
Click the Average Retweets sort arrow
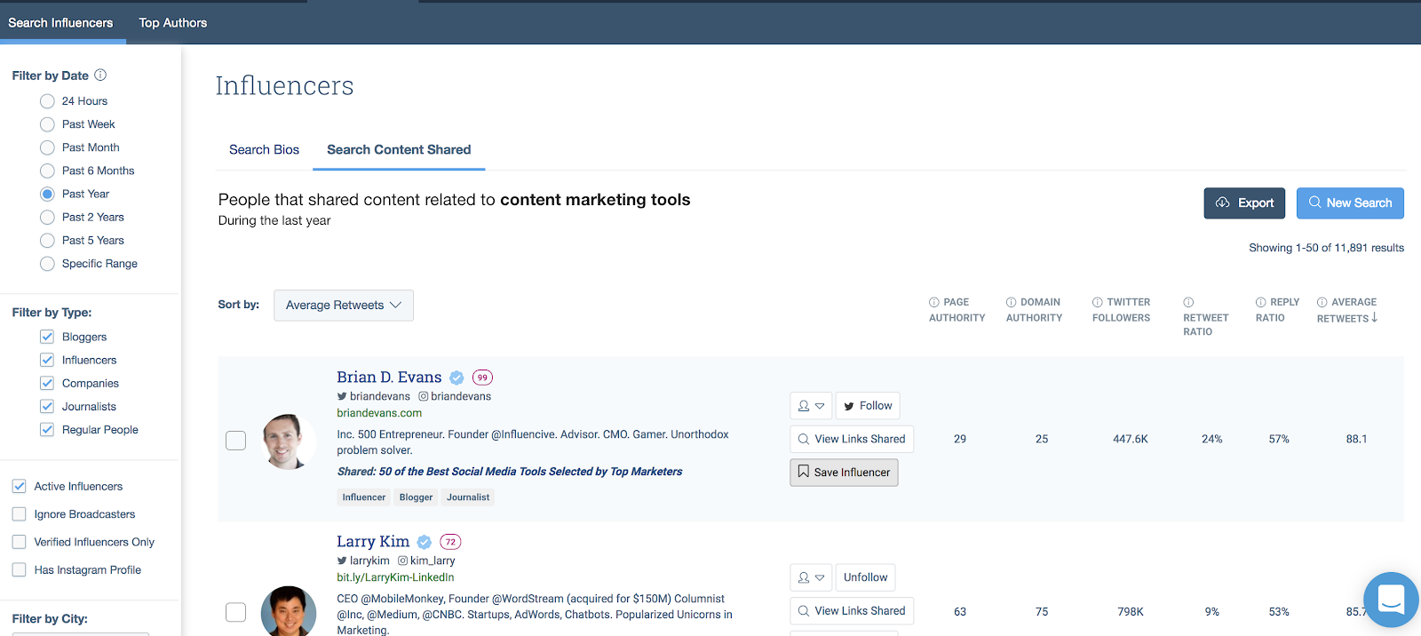pyautogui.click(x=1374, y=318)
